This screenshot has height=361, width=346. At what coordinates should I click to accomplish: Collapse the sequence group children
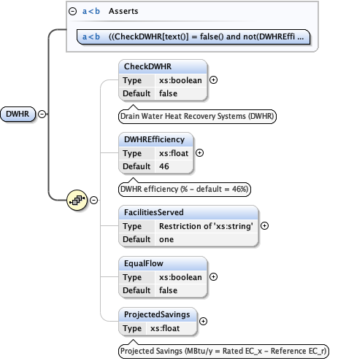coord(93,200)
